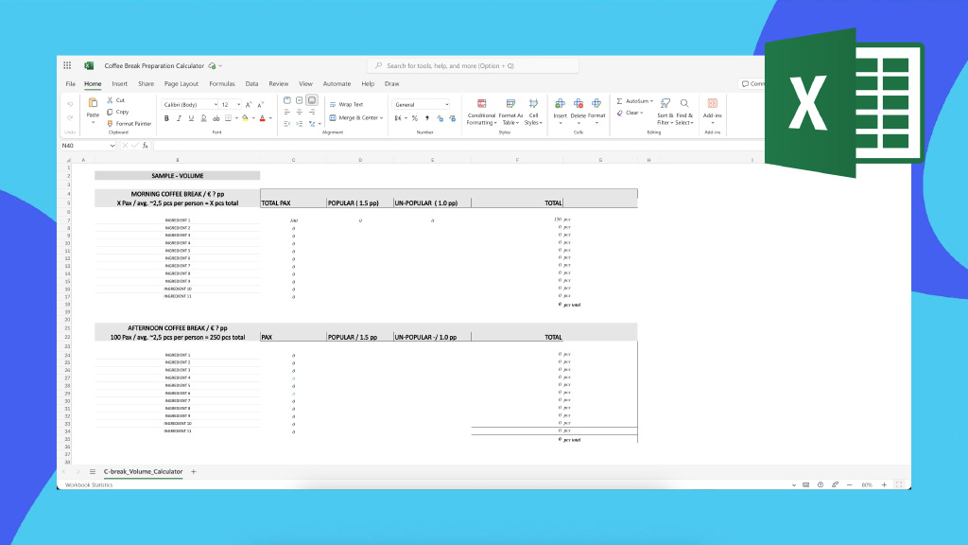The height and width of the screenshot is (545, 968).
Task: Open the app launcher grid icon
Action: (67, 65)
